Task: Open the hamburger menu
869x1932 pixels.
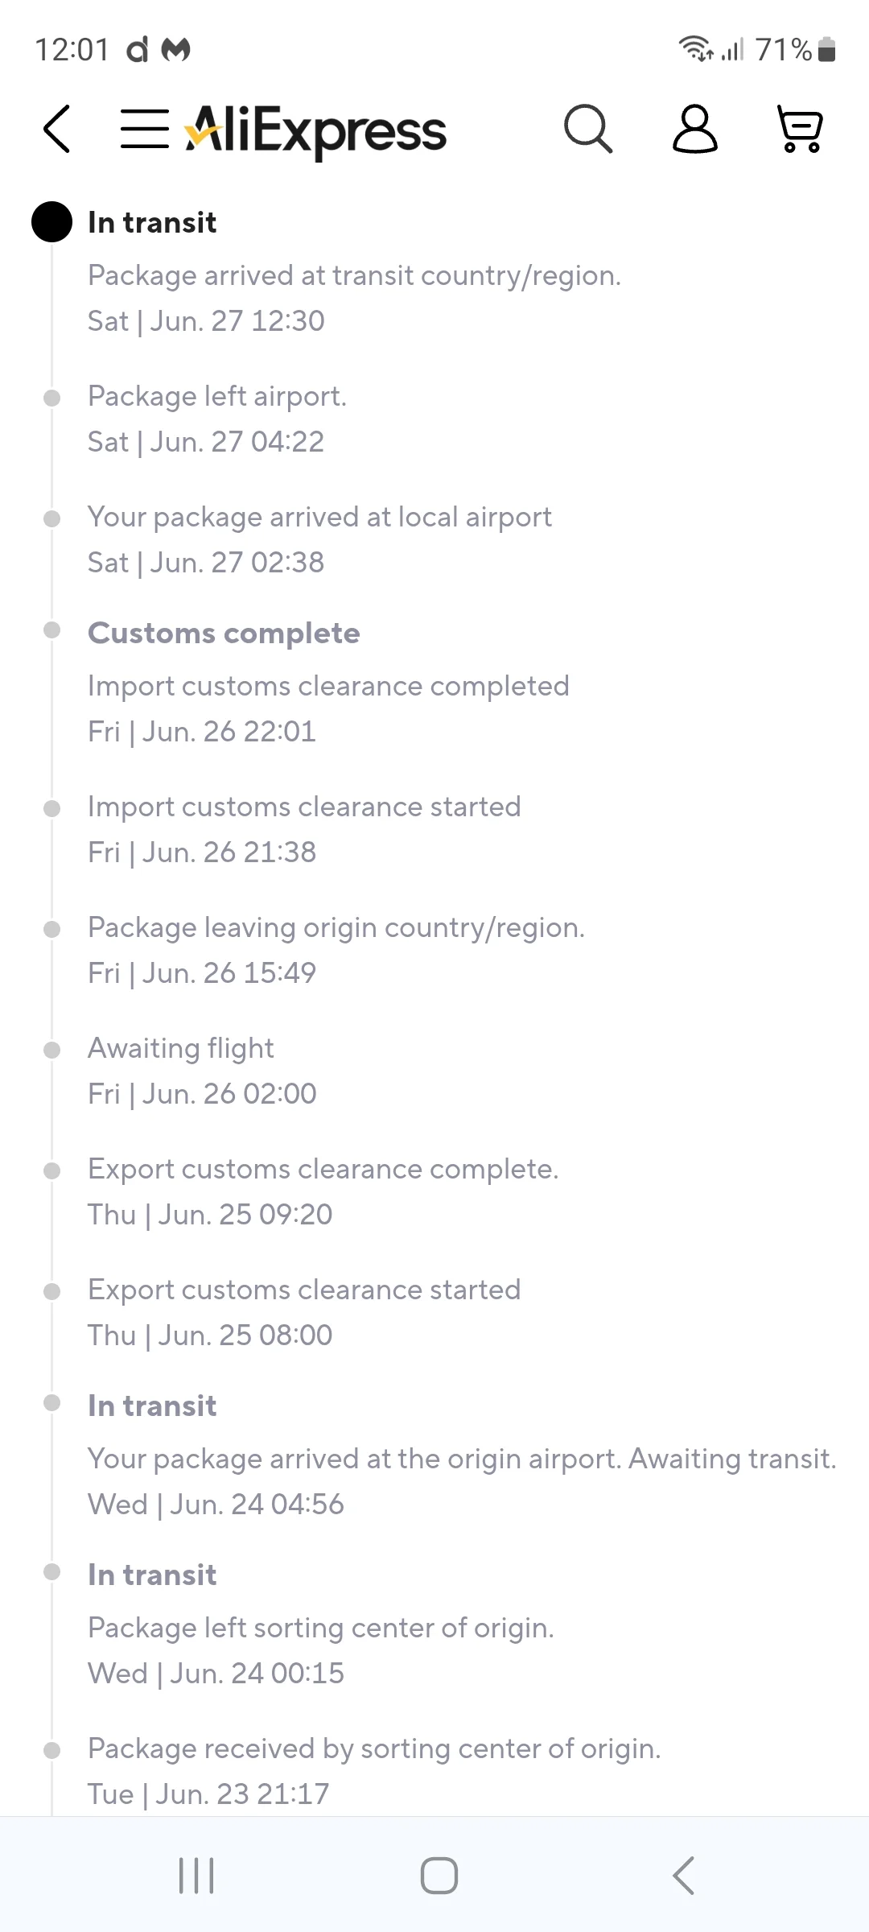Action: click(x=145, y=129)
